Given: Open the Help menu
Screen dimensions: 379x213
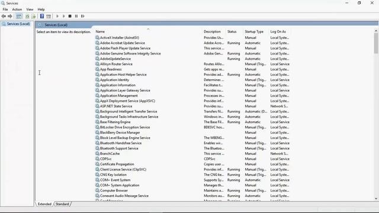Looking at the screenshot, I should click(x=41, y=9).
